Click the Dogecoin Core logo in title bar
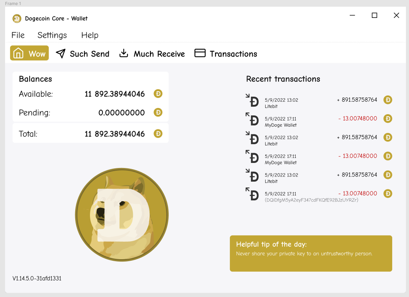 (17, 19)
